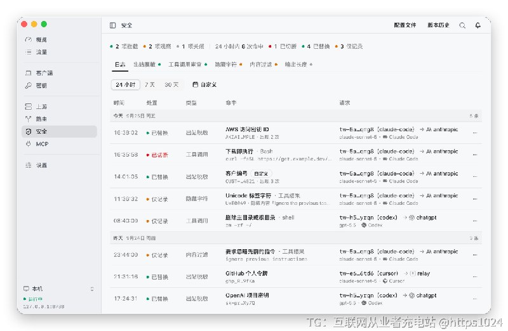
Task: Select the 要求忽略先前的指令 entry
Action: click(265, 251)
